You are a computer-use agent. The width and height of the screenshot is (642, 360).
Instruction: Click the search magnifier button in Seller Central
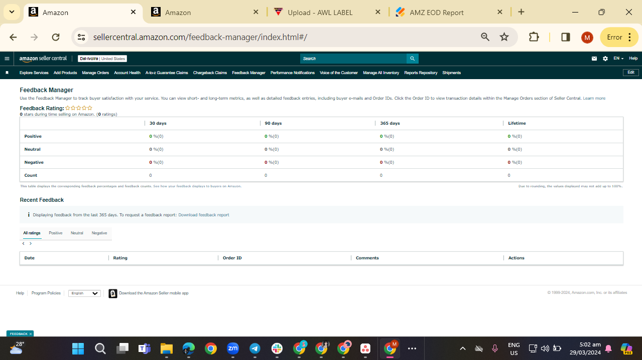coord(412,59)
